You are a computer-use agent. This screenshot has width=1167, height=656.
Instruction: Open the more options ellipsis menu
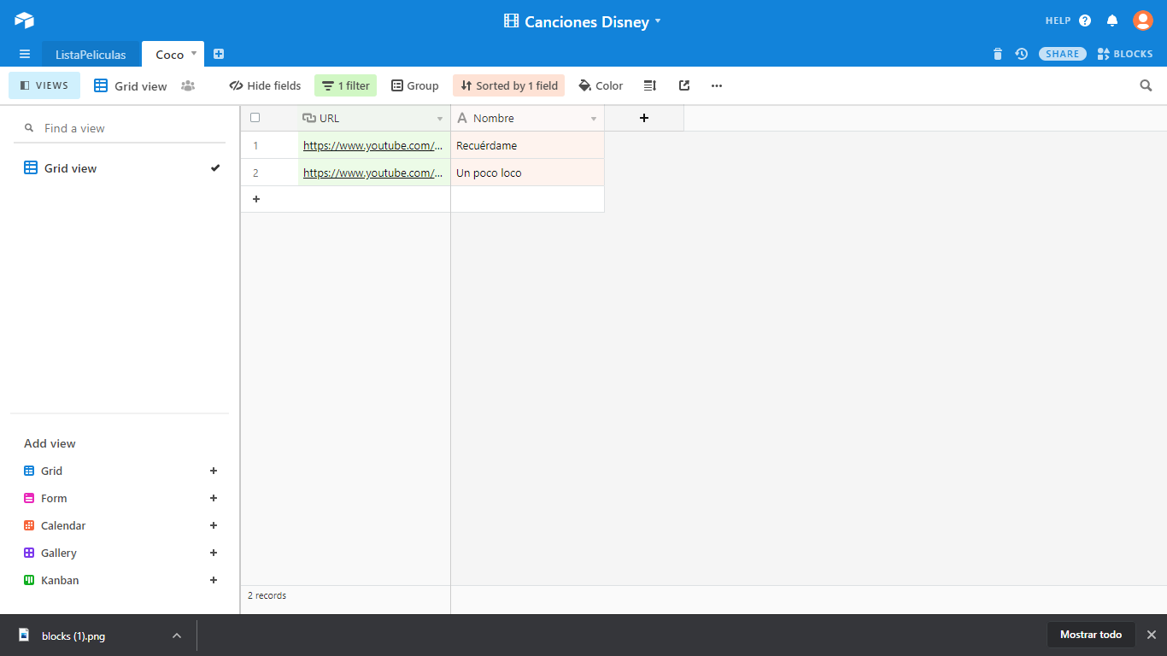click(x=717, y=85)
